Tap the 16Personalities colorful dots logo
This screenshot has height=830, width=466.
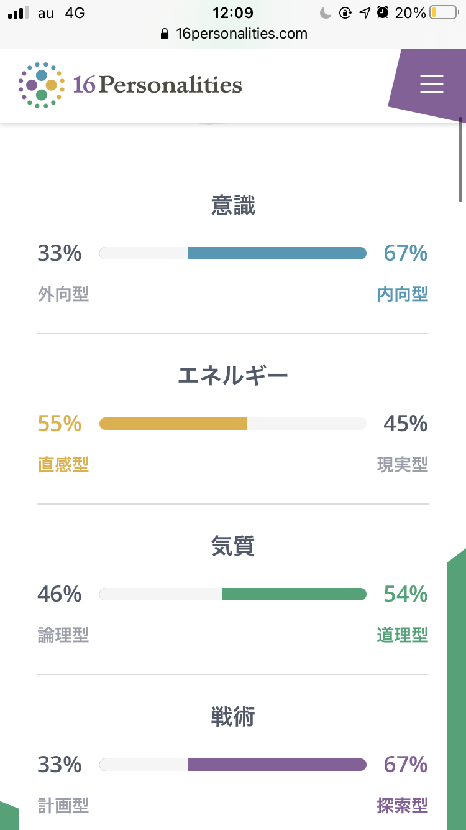(41, 85)
